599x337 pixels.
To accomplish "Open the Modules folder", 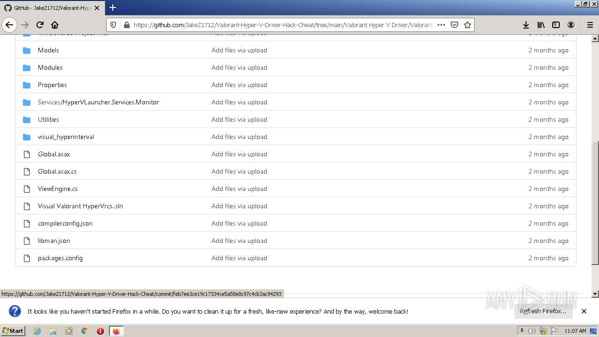I will click(50, 67).
